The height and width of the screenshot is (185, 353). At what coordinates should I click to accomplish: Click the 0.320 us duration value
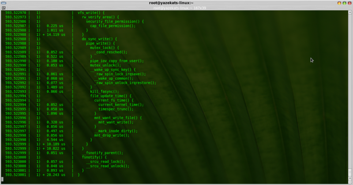tap(55, 122)
